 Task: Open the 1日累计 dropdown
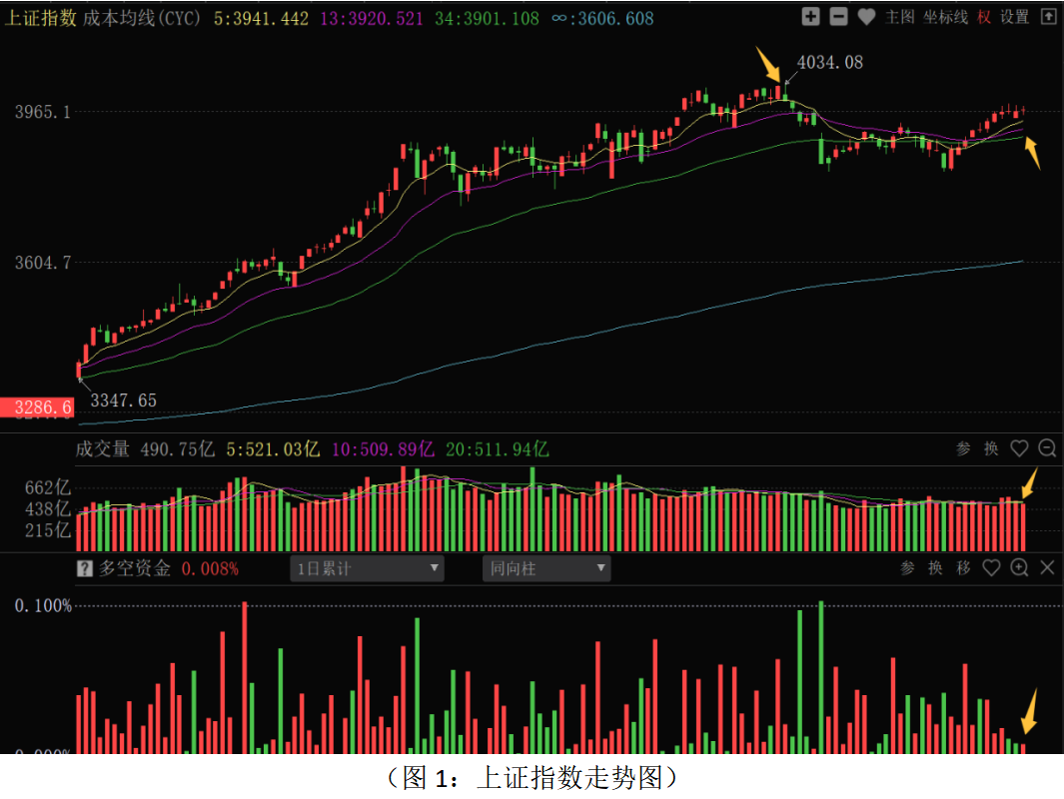coord(367,569)
